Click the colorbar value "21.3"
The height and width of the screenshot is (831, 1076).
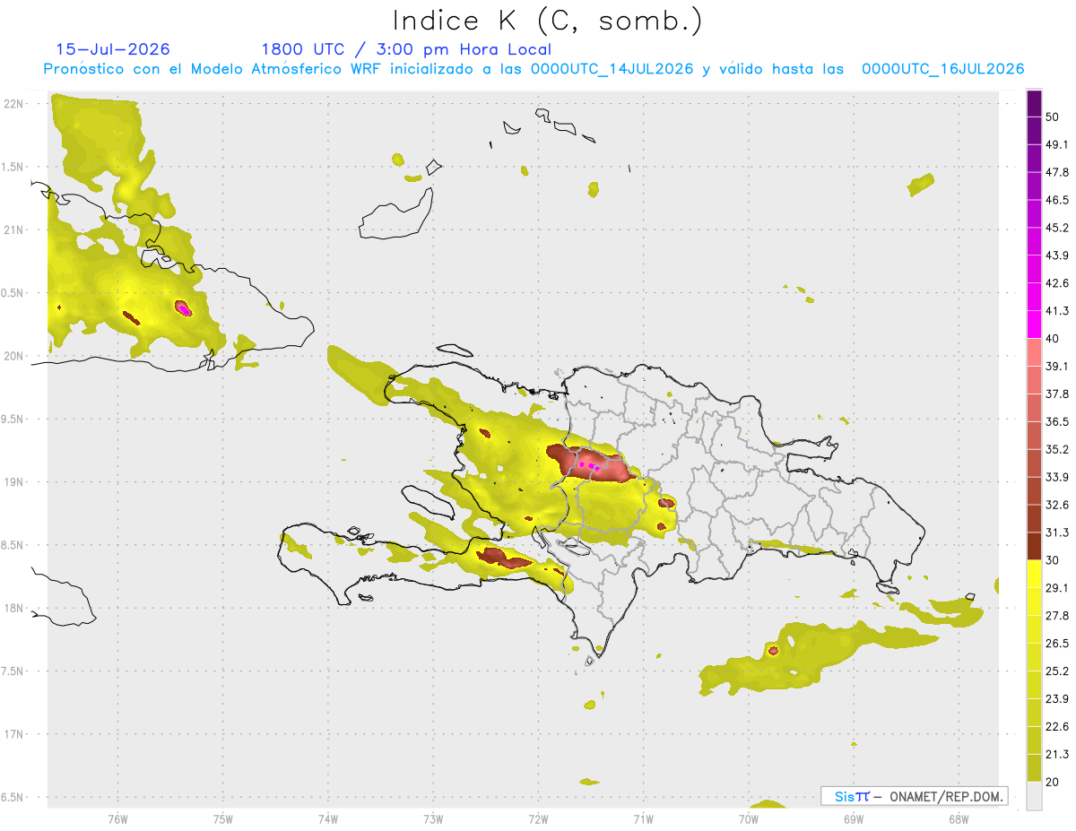click(1057, 754)
